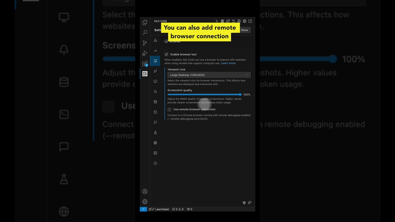Start new task with plus icon

tap(217, 21)
